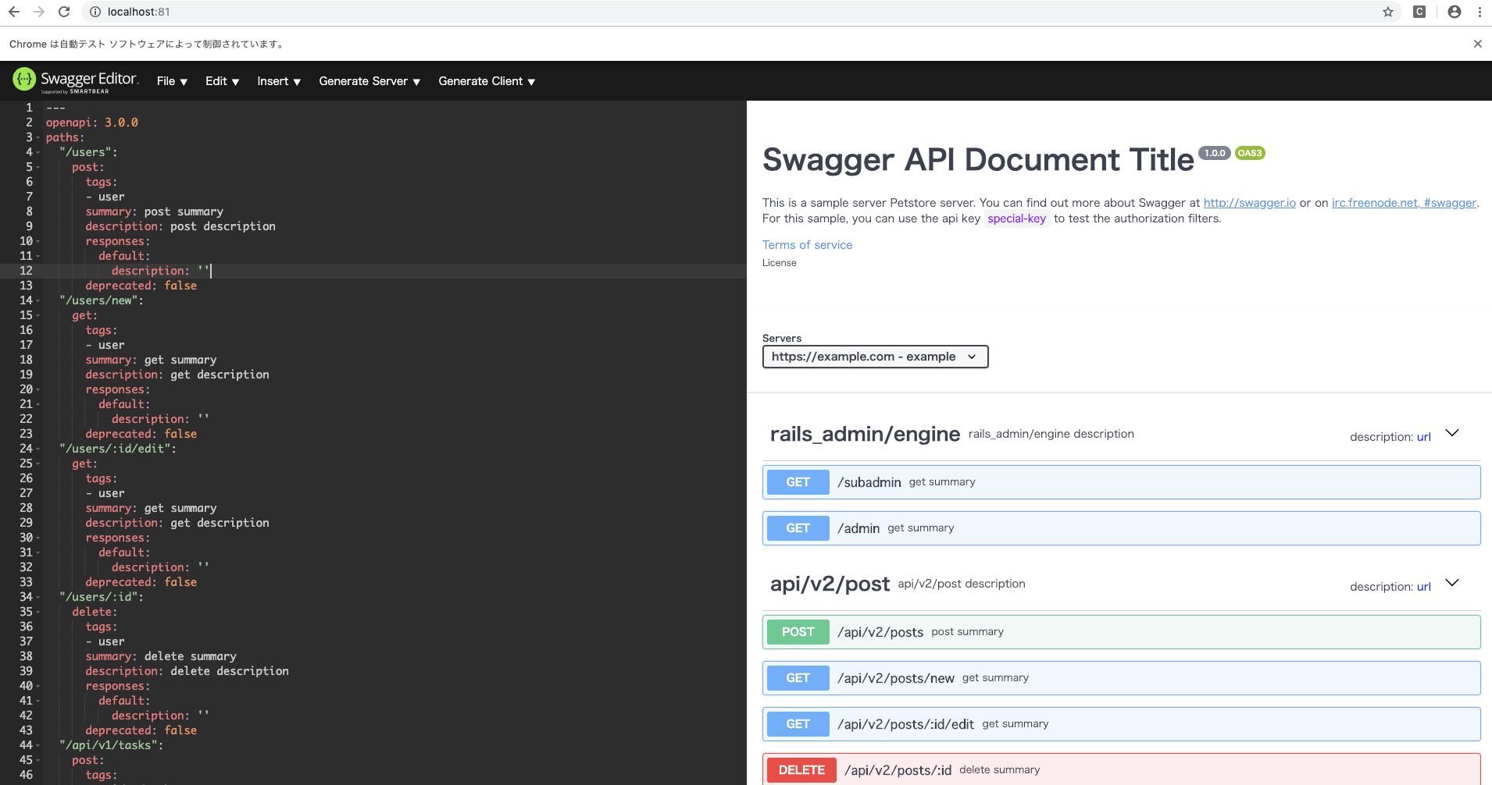1492x785 pixels.
Task: Click the browser back arrow
Action: point(13,12)
